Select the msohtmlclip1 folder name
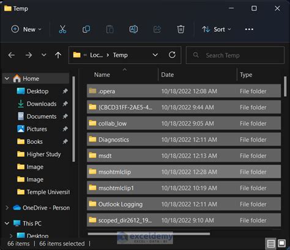Viewport: 290px width, 250px height. pyautogui.click(x=116, y=188)
